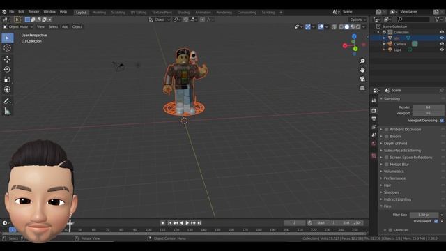446x251 pixels.
Task: Expand the Shadows panel
Action: [x=392, y=192]
